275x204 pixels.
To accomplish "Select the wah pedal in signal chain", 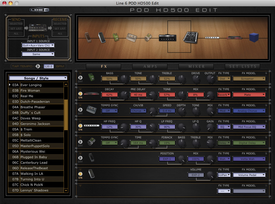I will [88, 37].
